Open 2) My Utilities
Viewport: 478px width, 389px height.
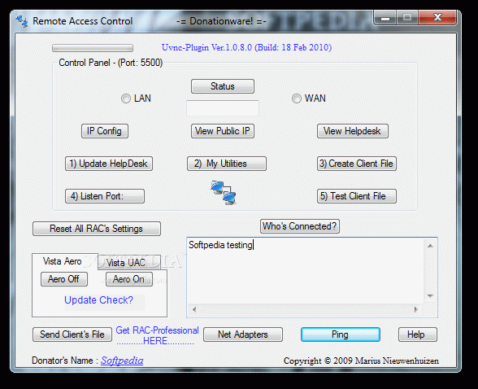pyautogui.click(x=227, y=164)
